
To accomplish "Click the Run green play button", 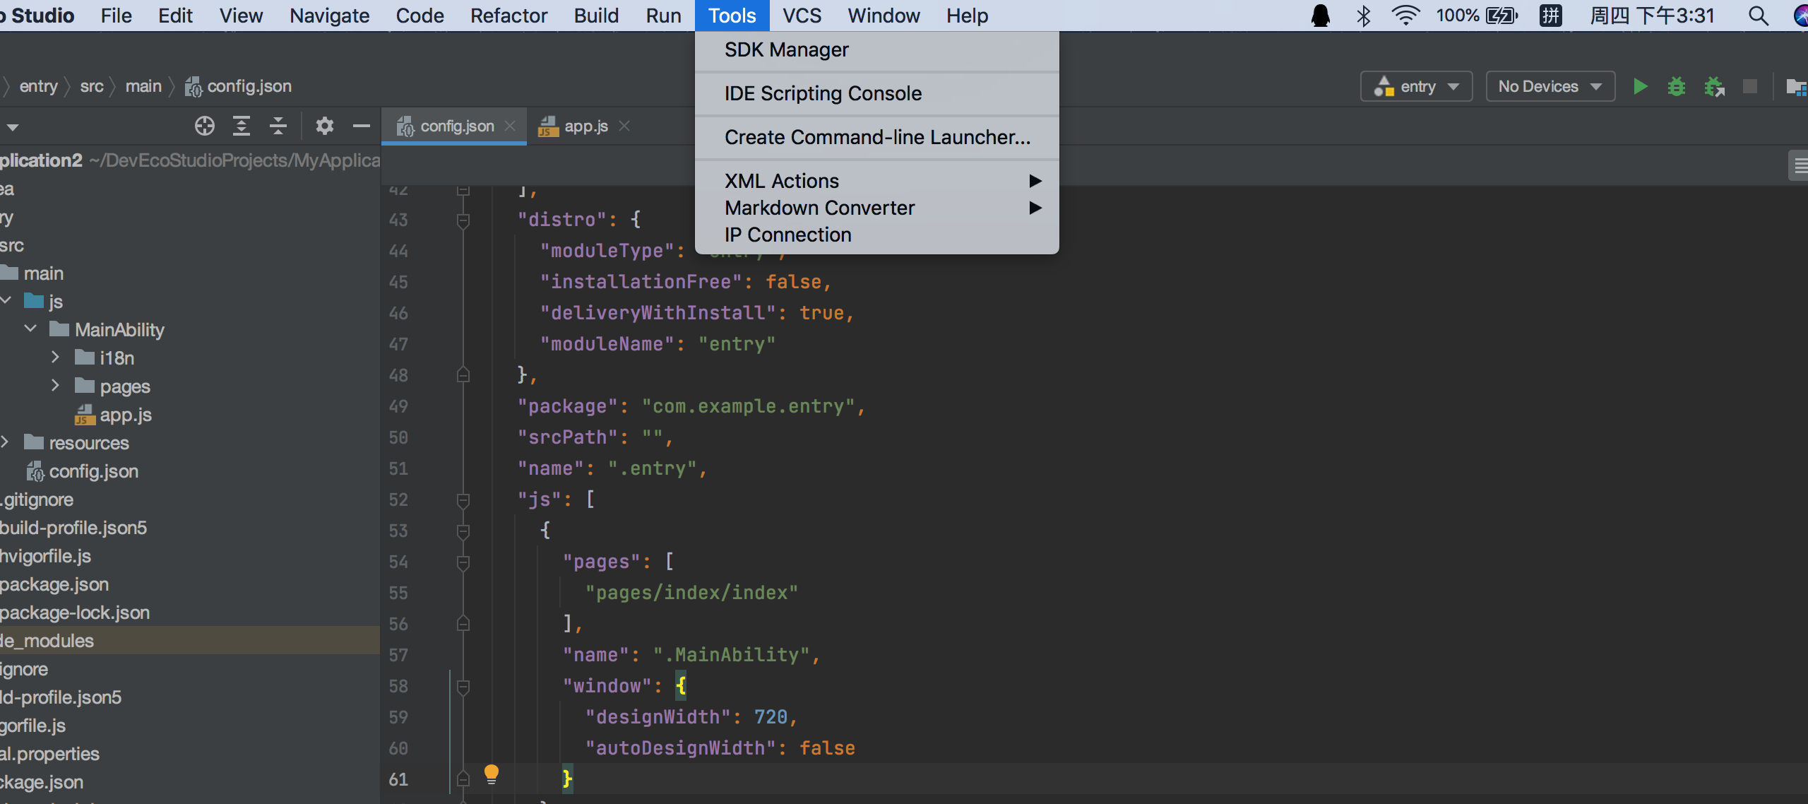I will tap(1640, 86).
